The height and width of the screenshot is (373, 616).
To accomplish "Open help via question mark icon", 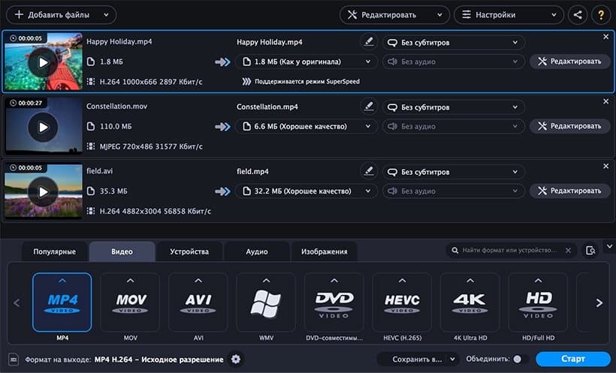I will pos(600,14).
